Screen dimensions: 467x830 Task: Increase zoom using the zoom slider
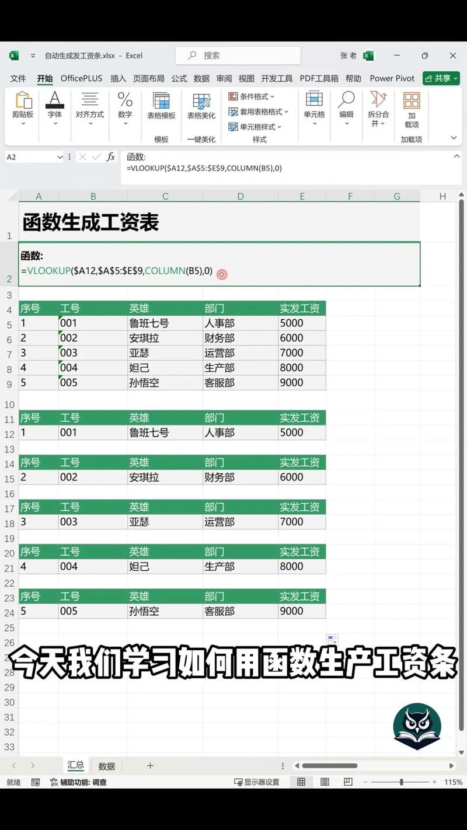(435, 782)
